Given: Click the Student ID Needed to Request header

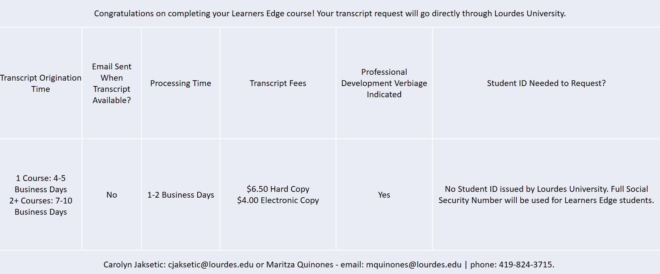Looking at the screenshot, I should coord(546,83).
